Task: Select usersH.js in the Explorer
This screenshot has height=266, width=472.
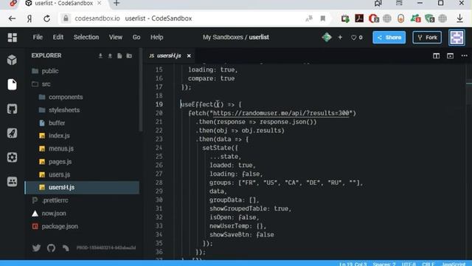Action: (82, 187)
